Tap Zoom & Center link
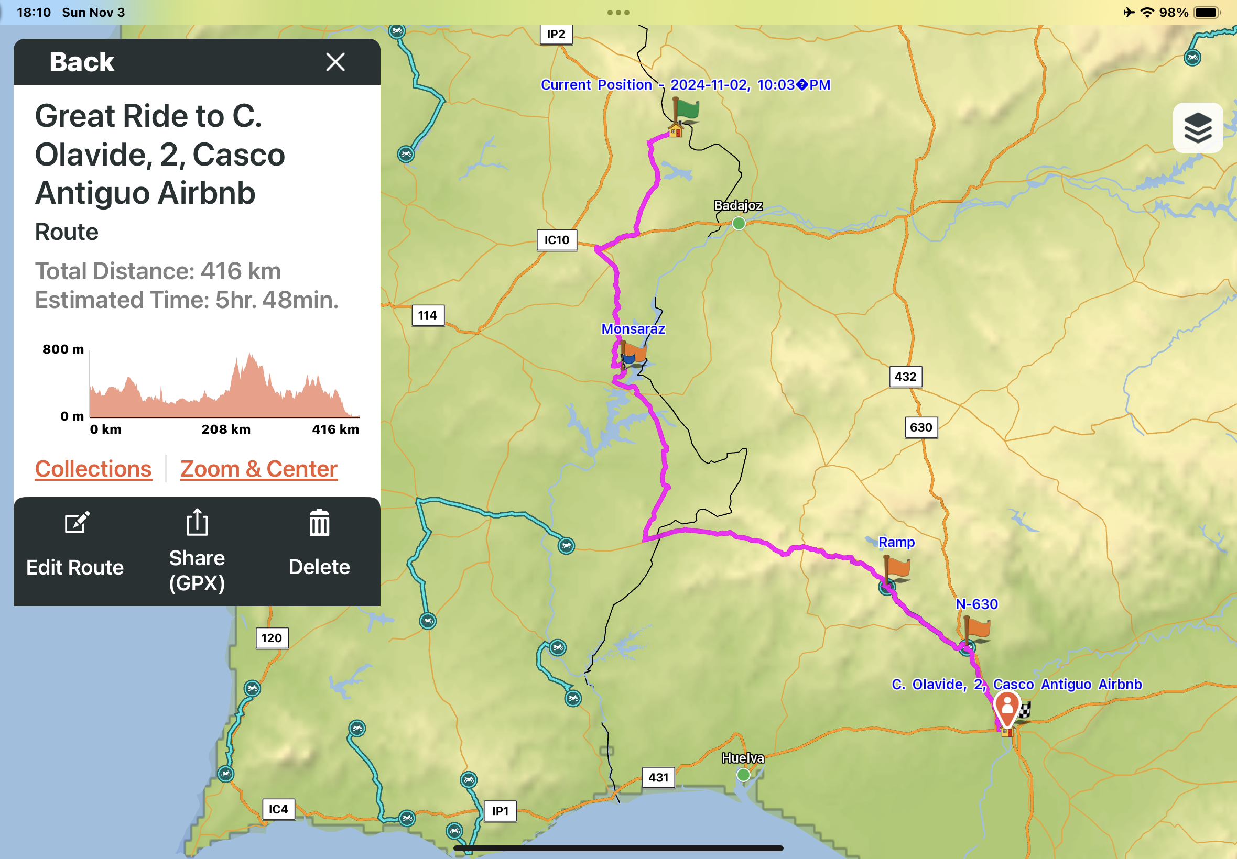Screen dimensions: 1237x859 point(258,469)
